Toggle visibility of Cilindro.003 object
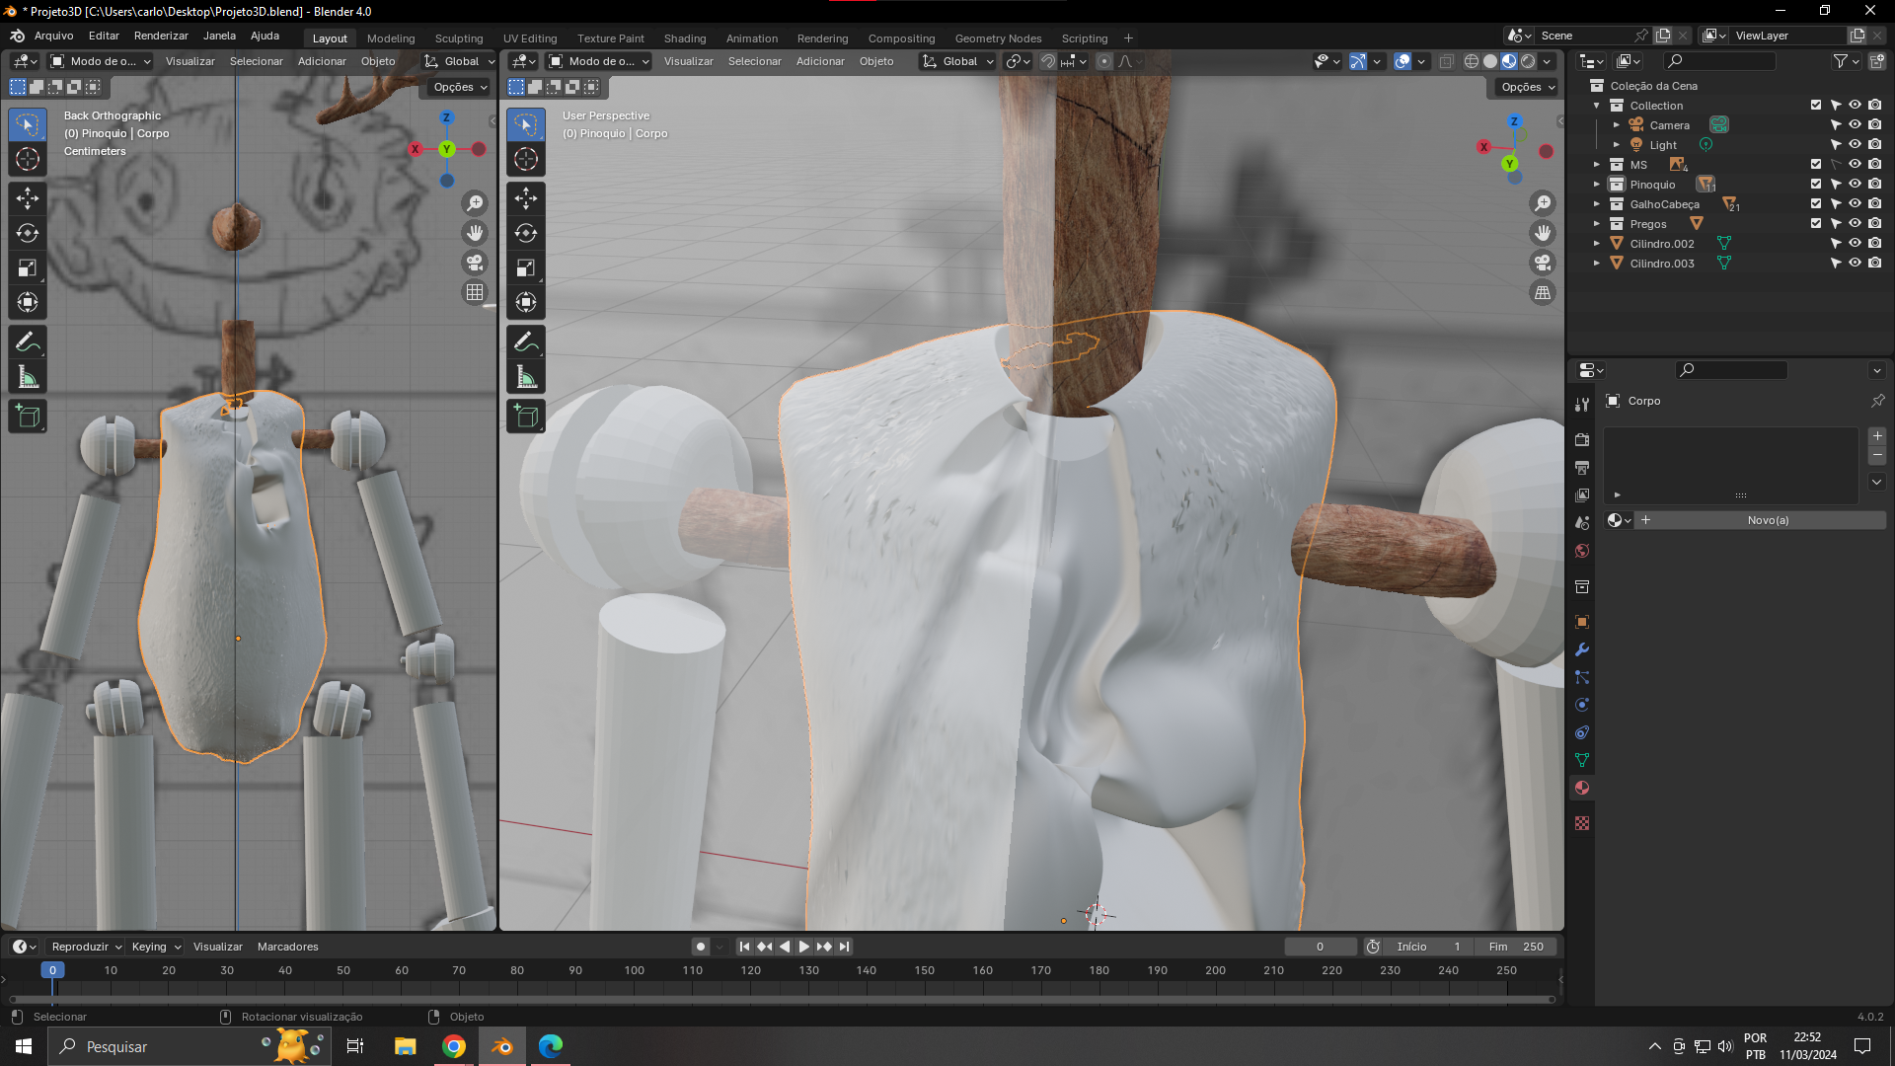1895x1066 pixels. coord(1855,264)
